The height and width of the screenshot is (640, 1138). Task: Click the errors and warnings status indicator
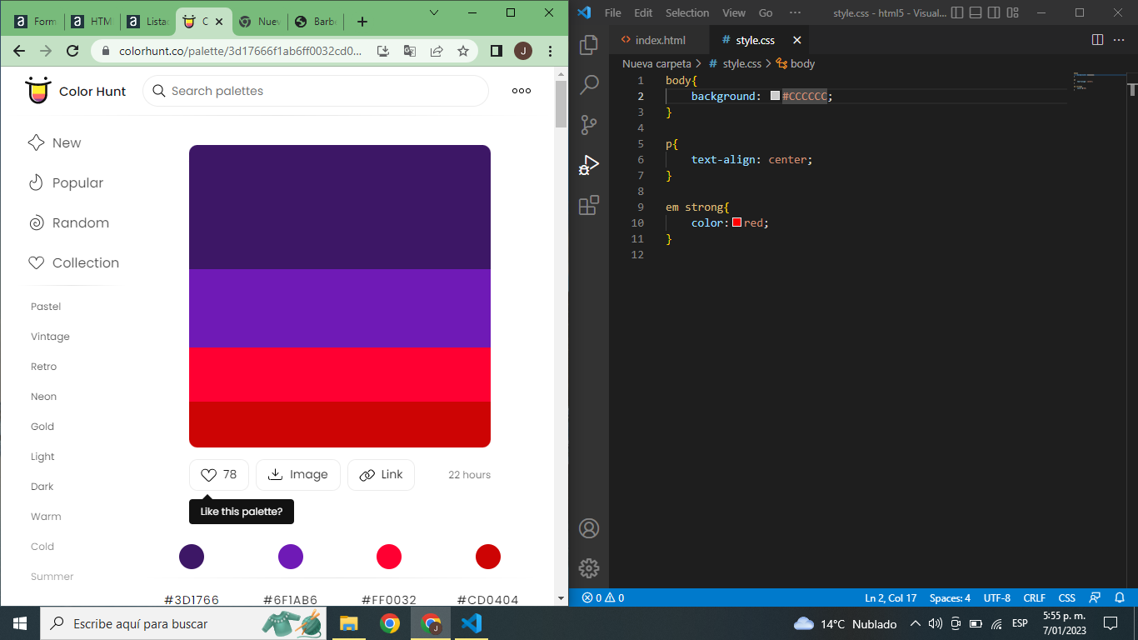(603, 597)
